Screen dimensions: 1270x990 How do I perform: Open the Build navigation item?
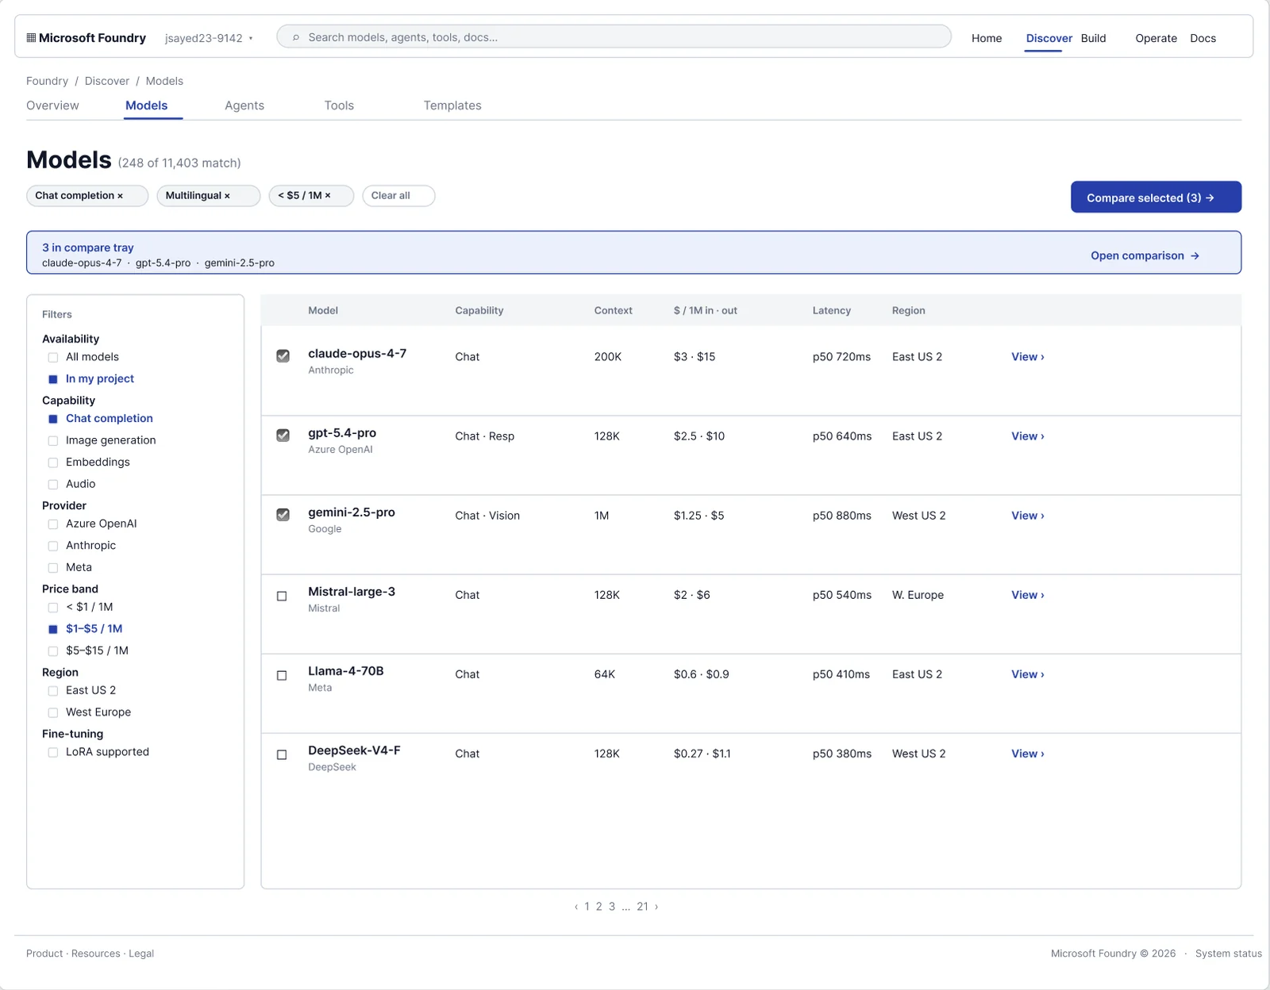1093,38
